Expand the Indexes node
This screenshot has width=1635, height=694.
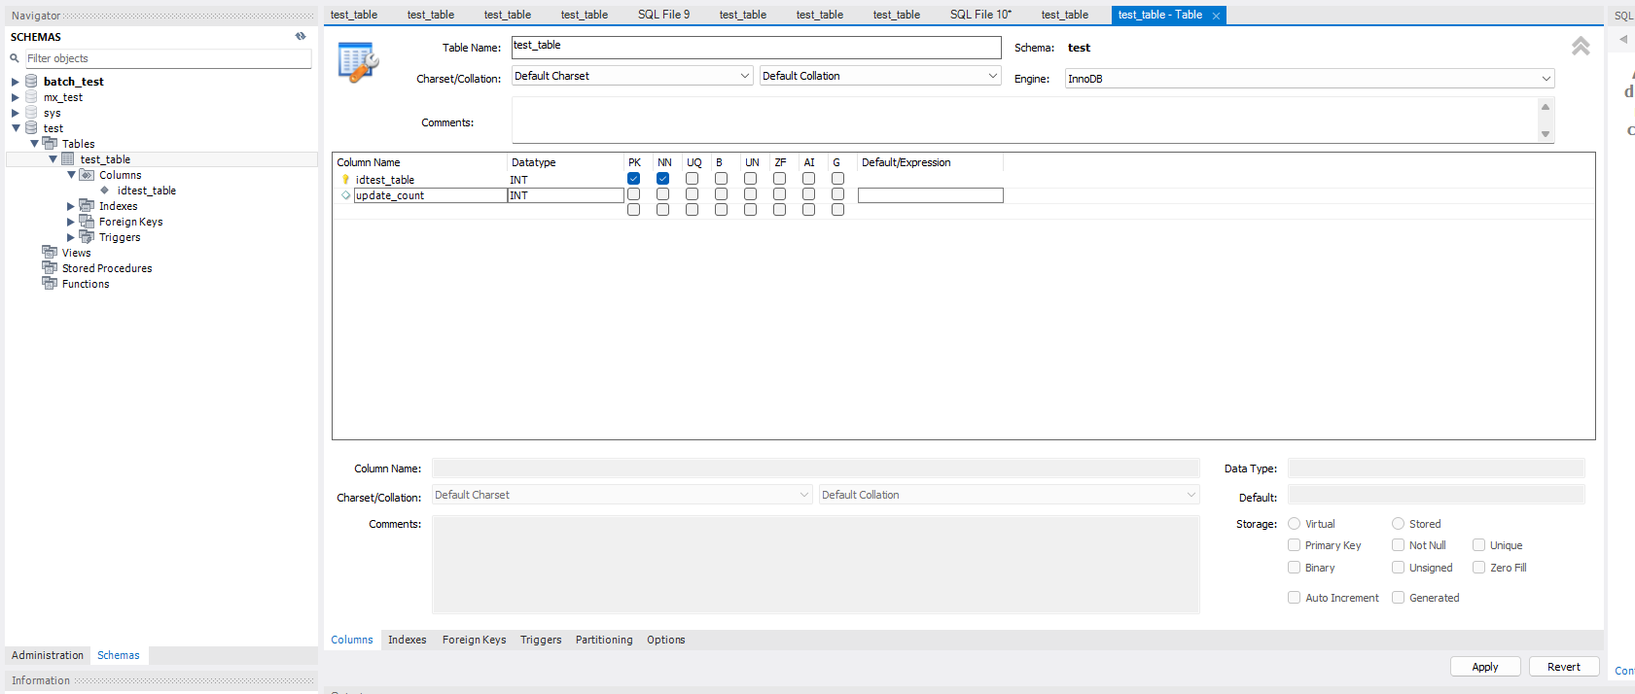(71, 206)
